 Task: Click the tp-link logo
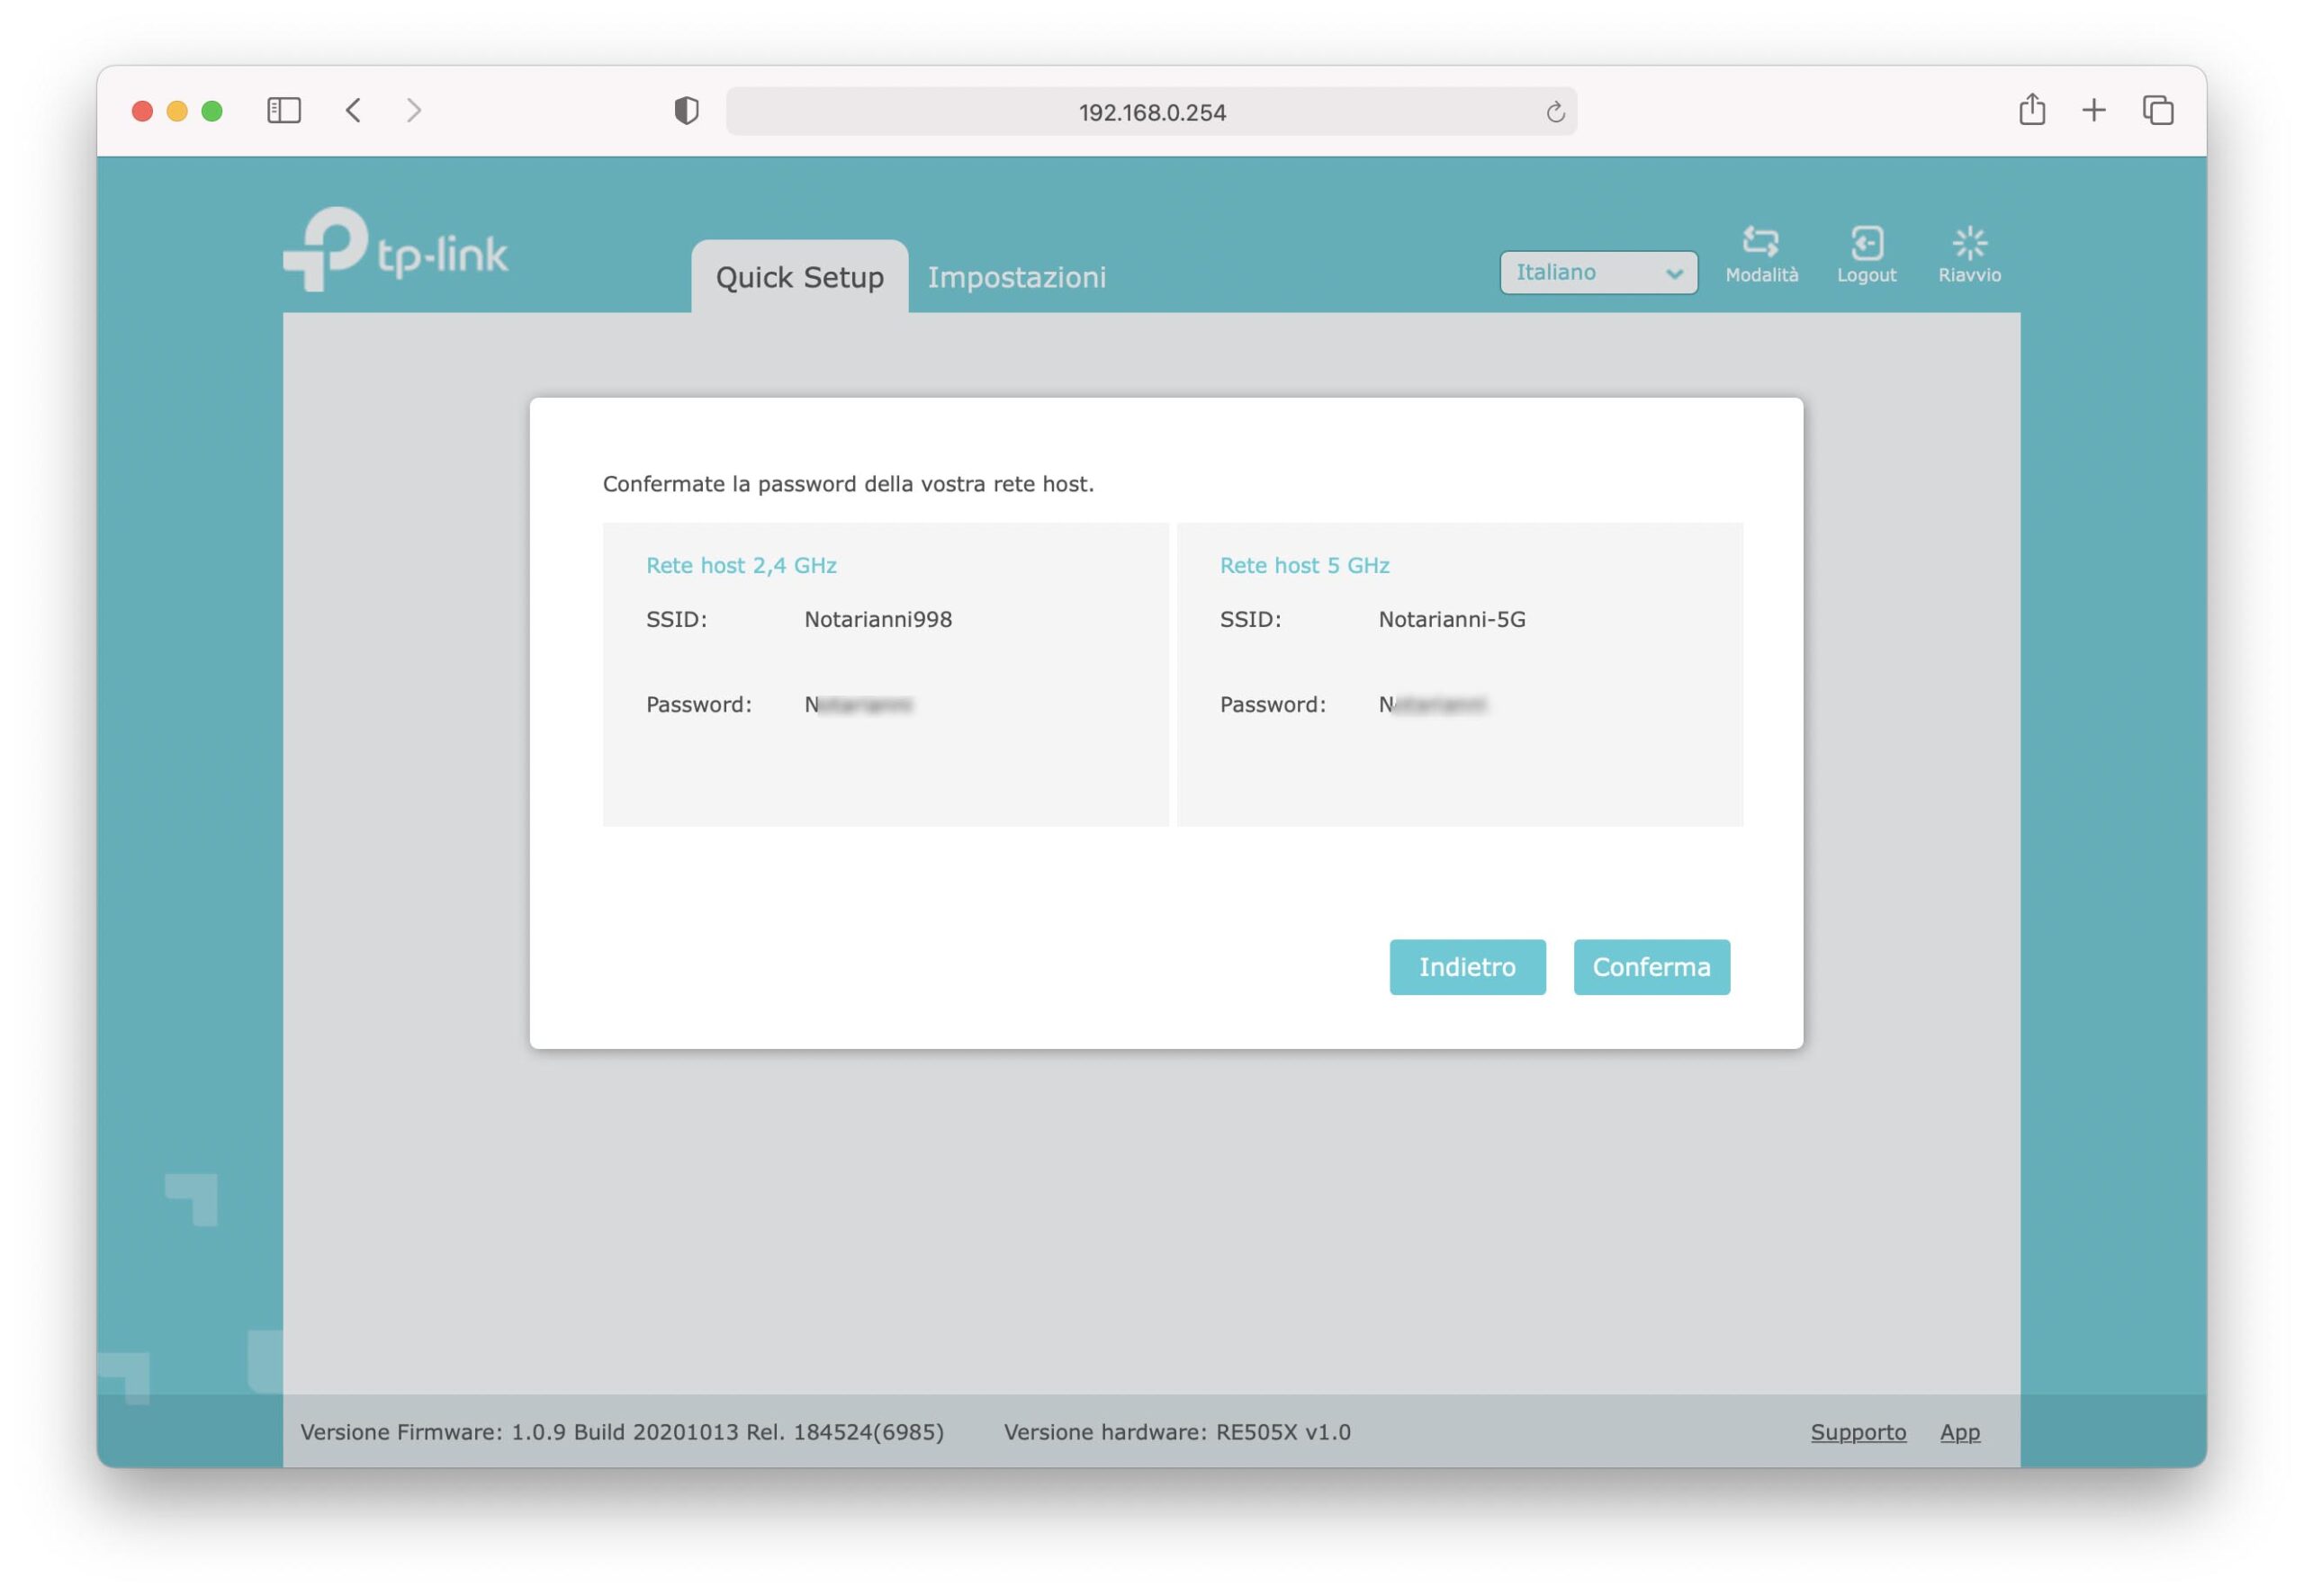(x=396, y=250)
